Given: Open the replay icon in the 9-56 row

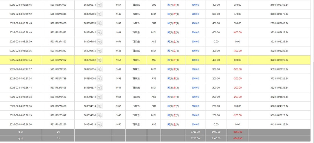Looking at the screenshot, I should (100, 23).
